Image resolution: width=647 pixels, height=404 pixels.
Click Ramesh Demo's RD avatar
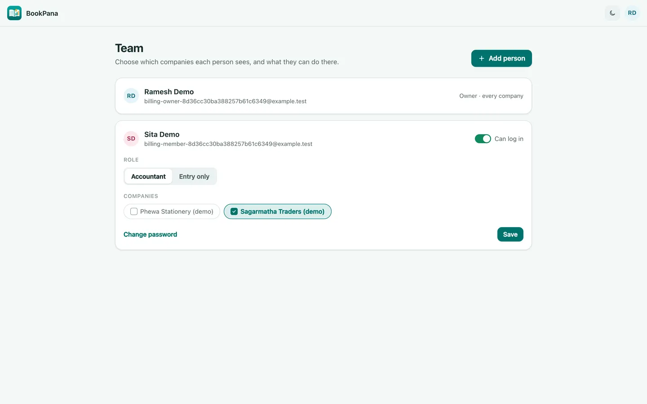(x=131, y=96)
